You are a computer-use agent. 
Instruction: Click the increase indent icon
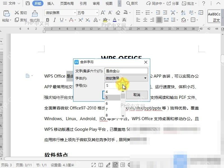click(165, 13)
